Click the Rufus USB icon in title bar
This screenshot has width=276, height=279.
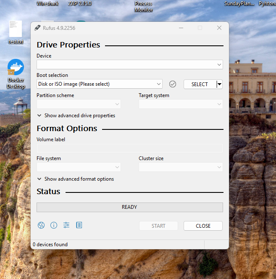(38, 28)
